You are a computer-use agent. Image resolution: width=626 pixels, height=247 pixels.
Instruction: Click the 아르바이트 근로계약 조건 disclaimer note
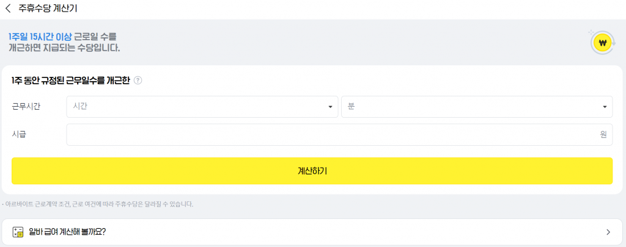click(98, 204)
